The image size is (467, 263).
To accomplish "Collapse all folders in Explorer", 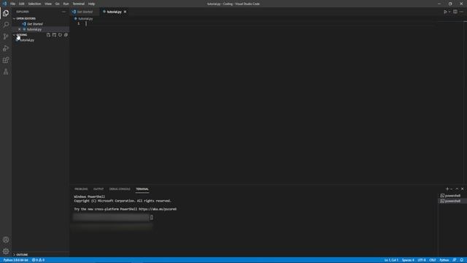I will [x=66, y=35].
